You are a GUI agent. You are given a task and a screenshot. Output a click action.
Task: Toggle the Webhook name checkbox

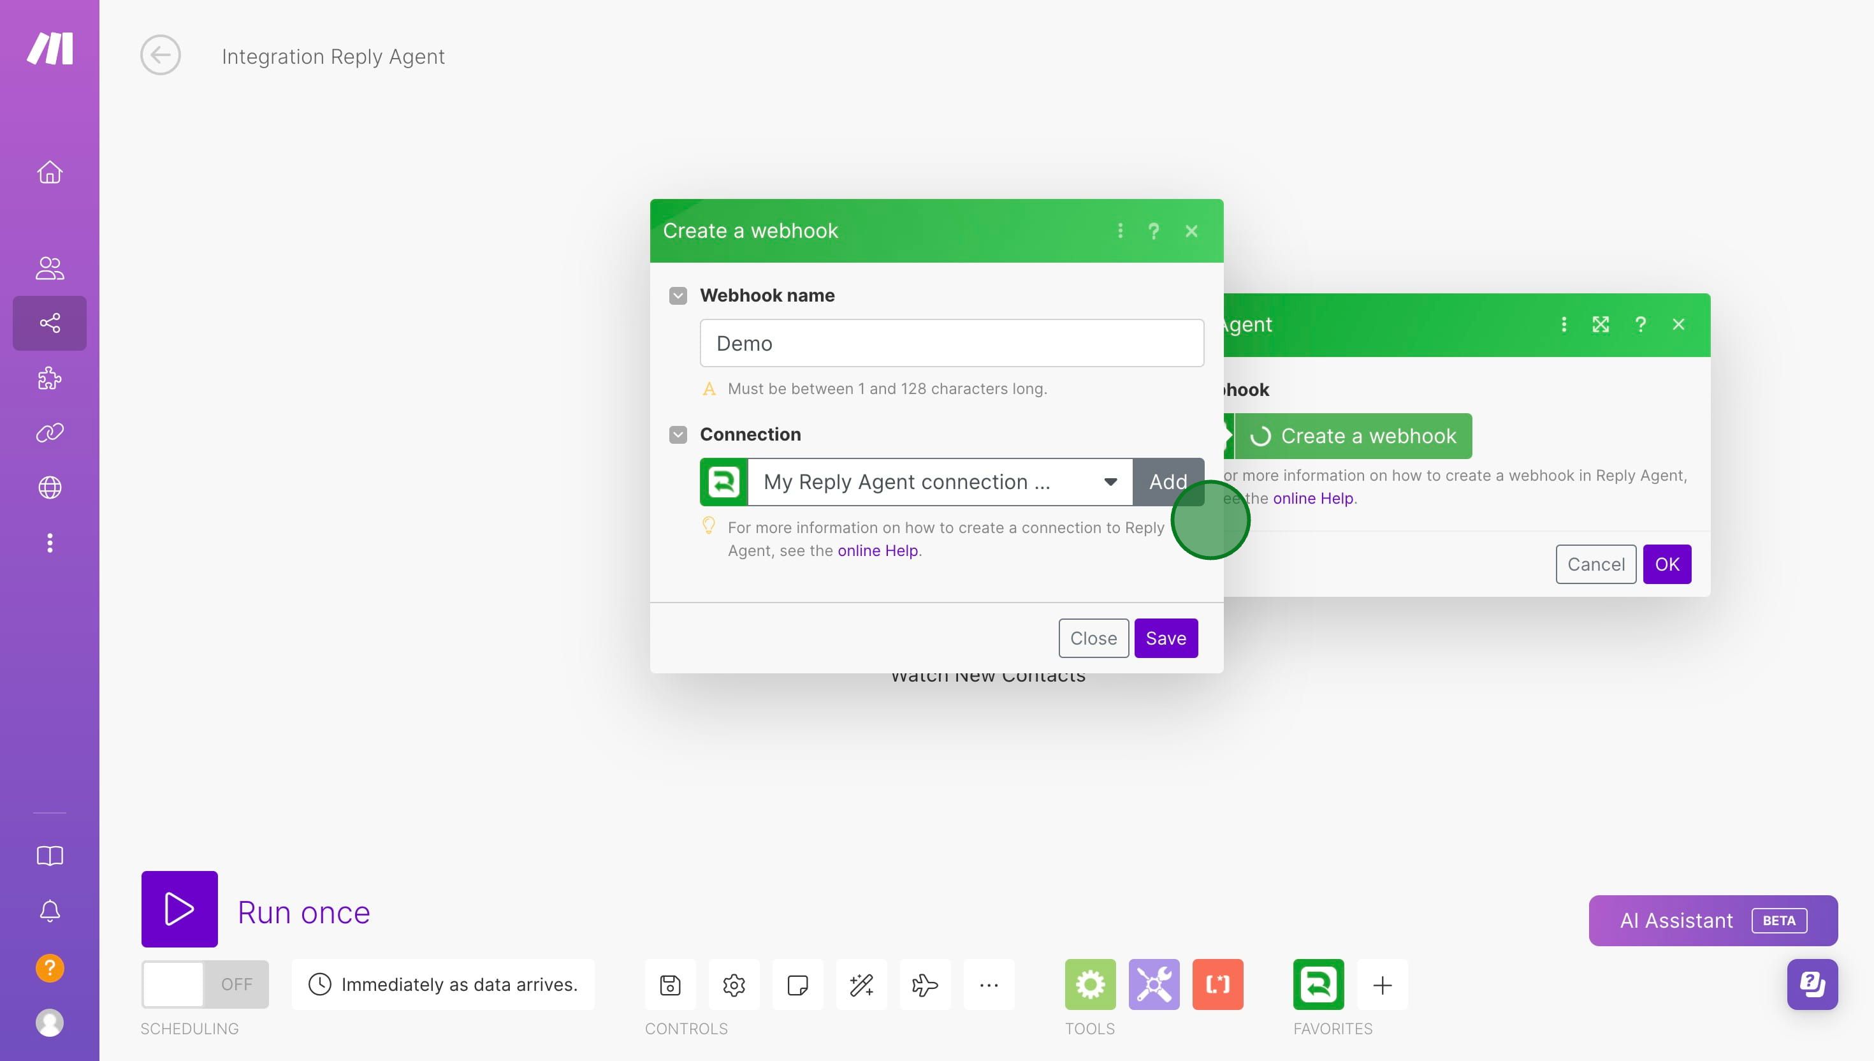678,295
